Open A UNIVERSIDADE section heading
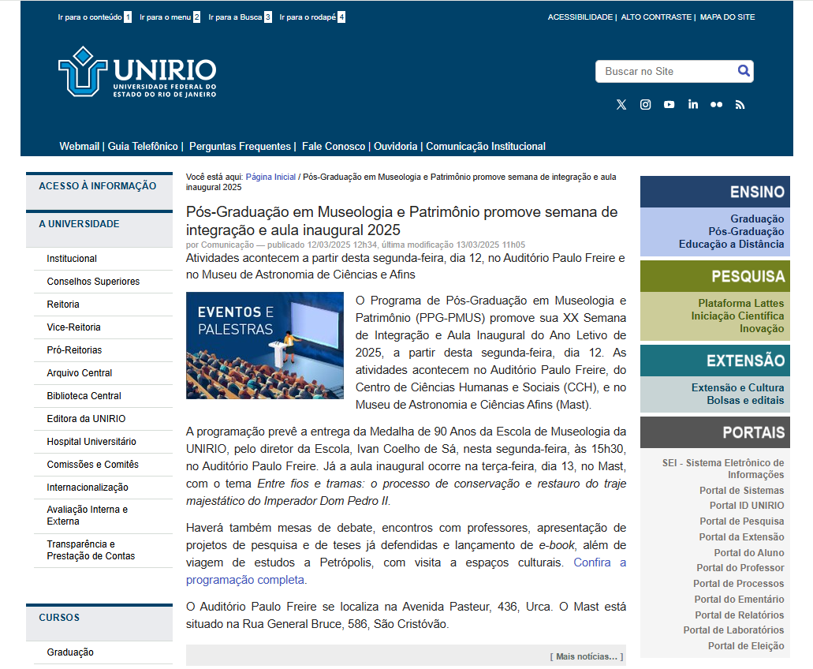The image size is (813, 669). pos(79,223)
